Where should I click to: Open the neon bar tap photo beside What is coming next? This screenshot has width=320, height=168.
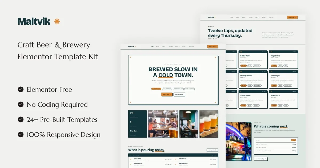coord(238,141)
